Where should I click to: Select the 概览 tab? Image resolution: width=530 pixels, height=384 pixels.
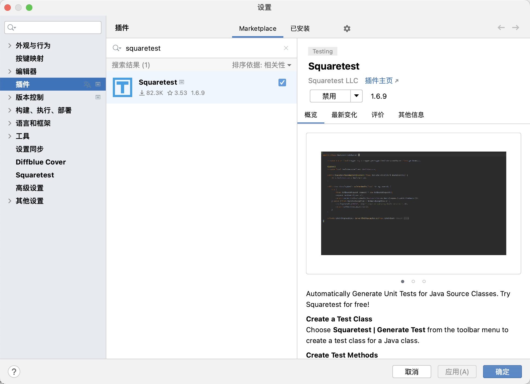tap(311, 115)
